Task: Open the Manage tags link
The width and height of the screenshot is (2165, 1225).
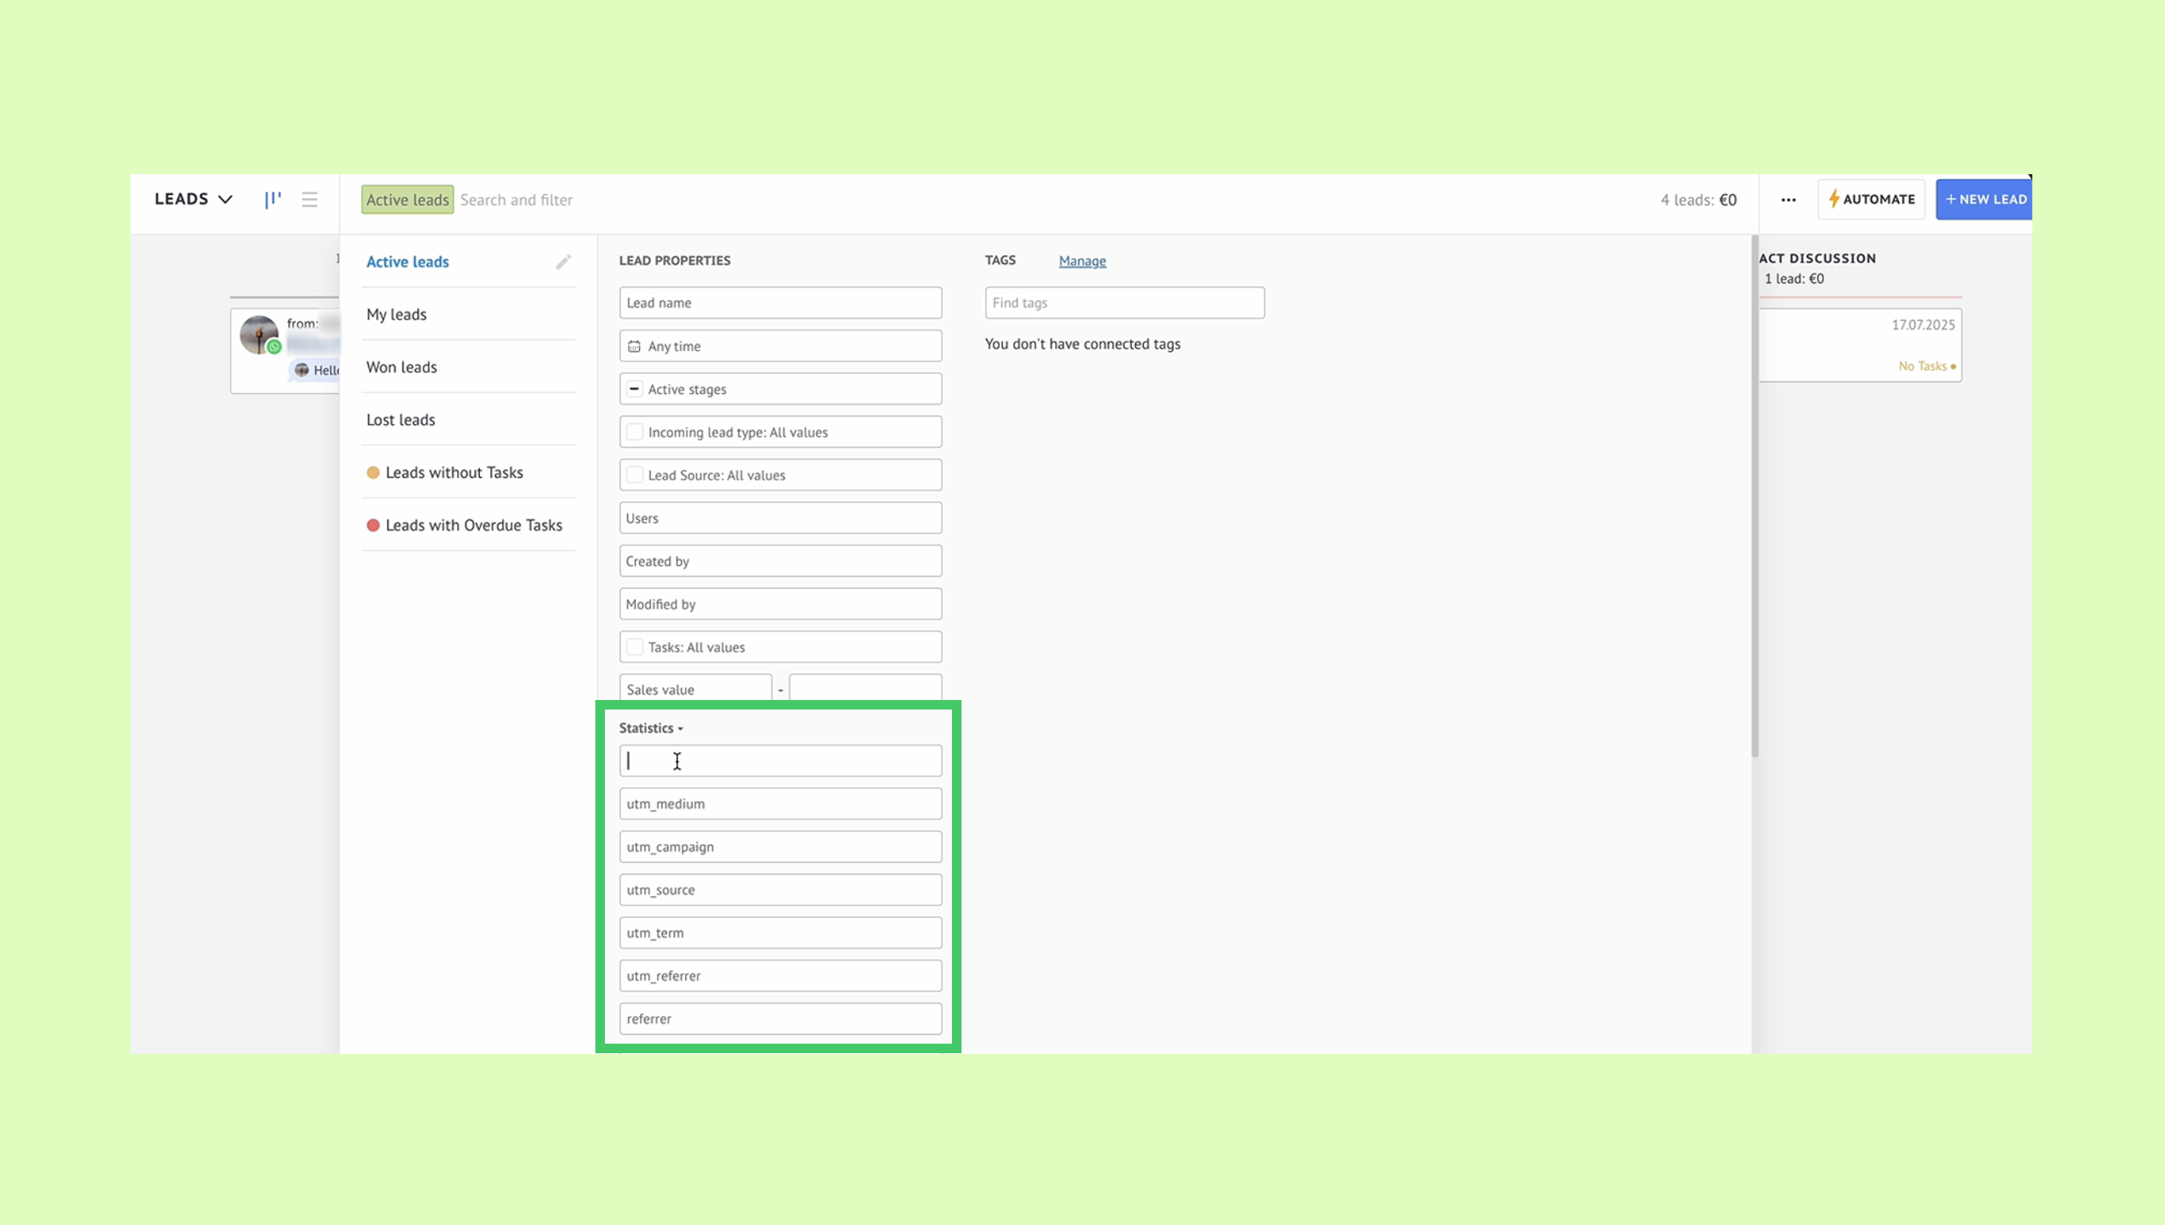Action: click(x=1082, y=261)
